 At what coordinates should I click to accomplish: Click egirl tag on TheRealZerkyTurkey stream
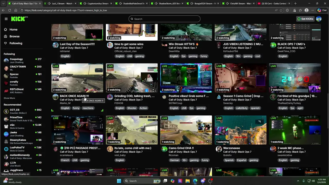click(300, 108)
